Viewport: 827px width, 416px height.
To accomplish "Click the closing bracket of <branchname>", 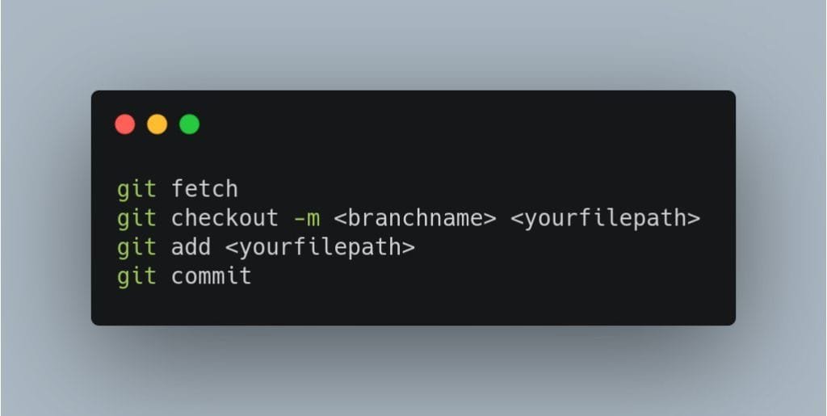I will (490, 219).
